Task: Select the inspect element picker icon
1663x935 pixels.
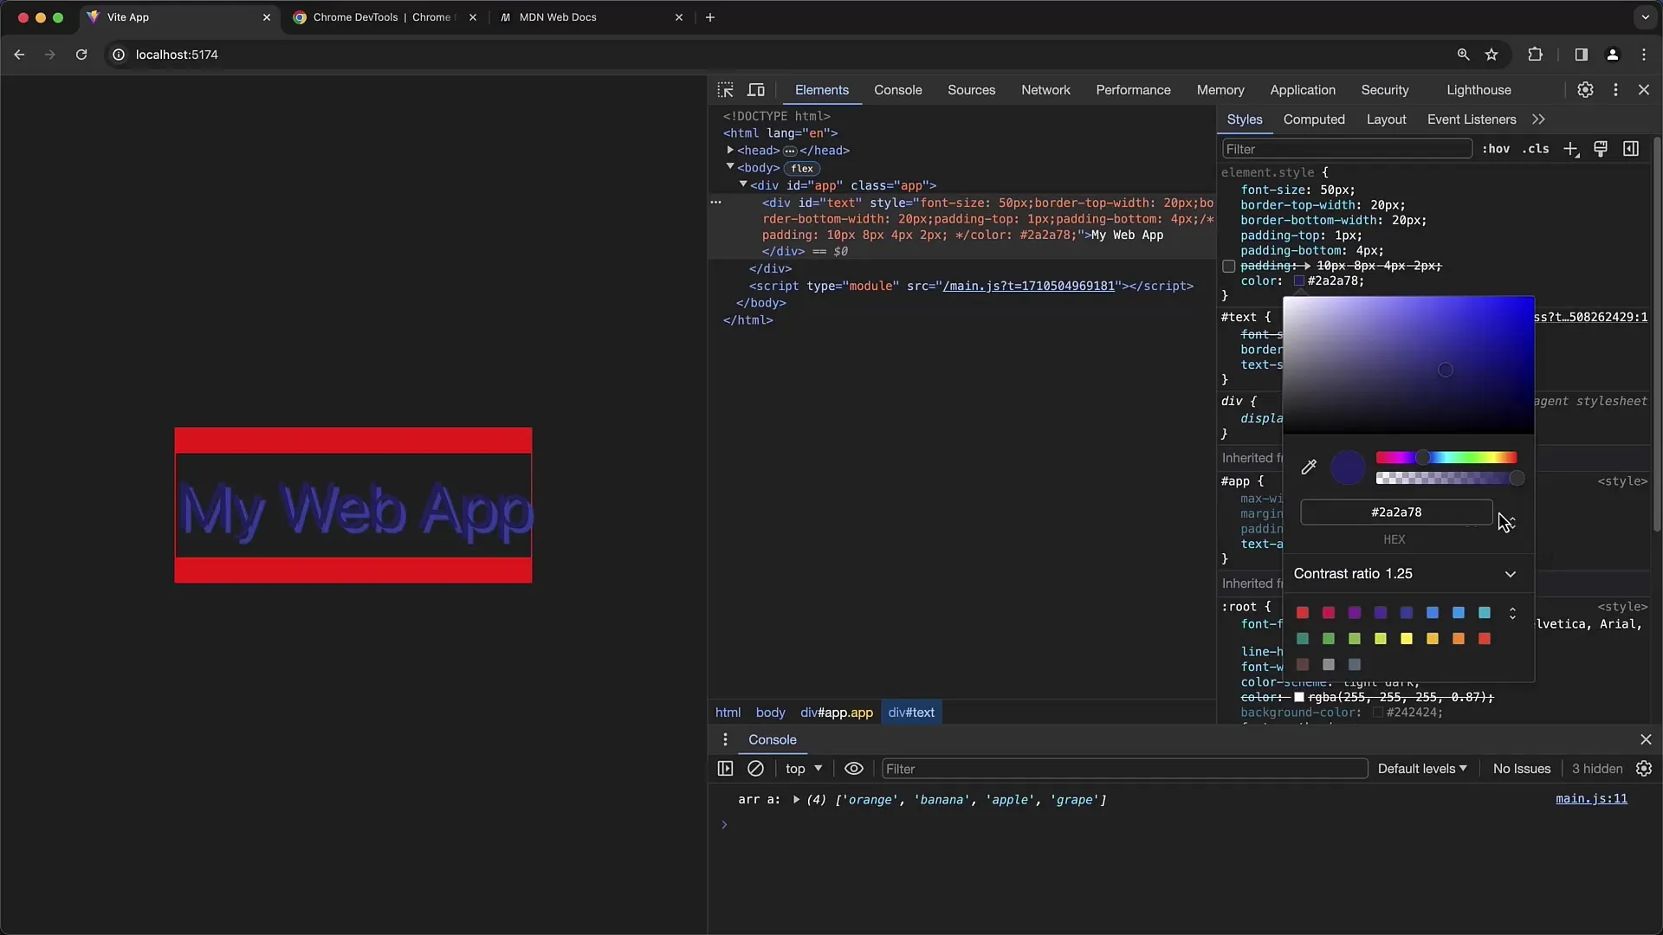Action: point(726,90)
